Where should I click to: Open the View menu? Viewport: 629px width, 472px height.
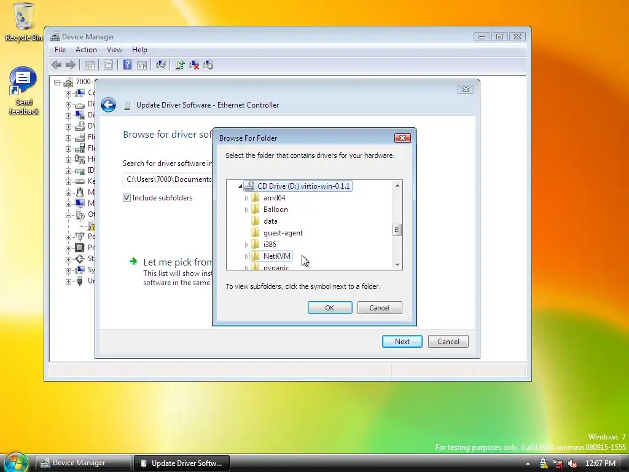114,50
